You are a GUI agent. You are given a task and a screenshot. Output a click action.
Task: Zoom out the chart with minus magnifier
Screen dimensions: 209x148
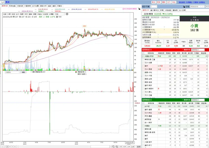(113, 147)
